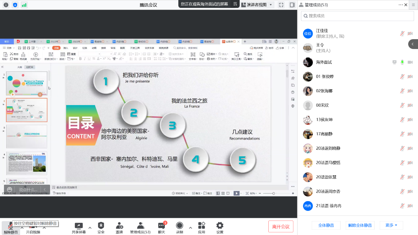Enter full screen via the expand icon
This screenshot has width=418, height=235.
281,5
